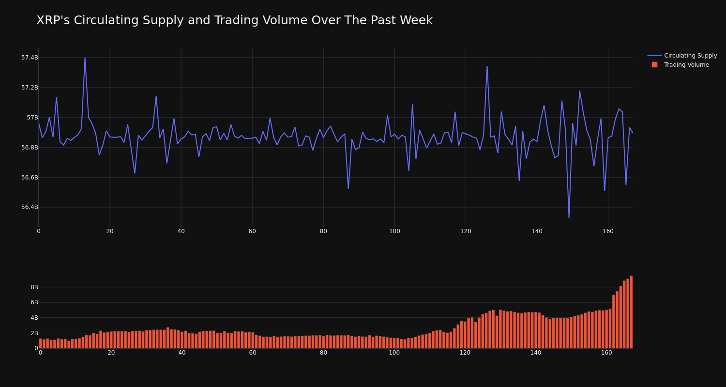Click the 57B y-axis label
Viewport: 726px width, 387px height.
[32, 118]
